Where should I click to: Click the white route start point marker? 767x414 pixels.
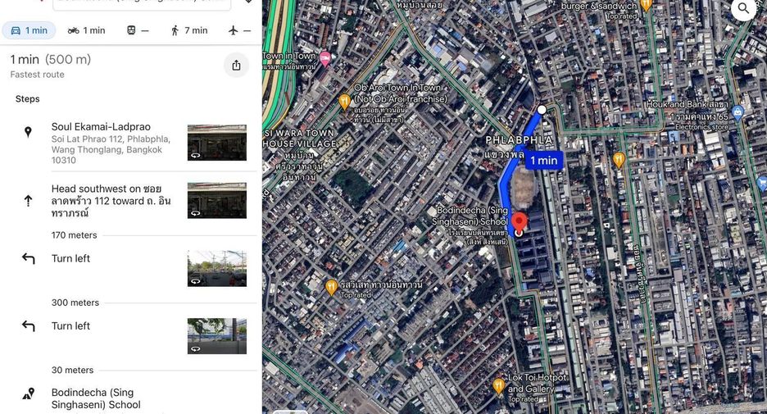pyautogui.click(x=542, y=110)
